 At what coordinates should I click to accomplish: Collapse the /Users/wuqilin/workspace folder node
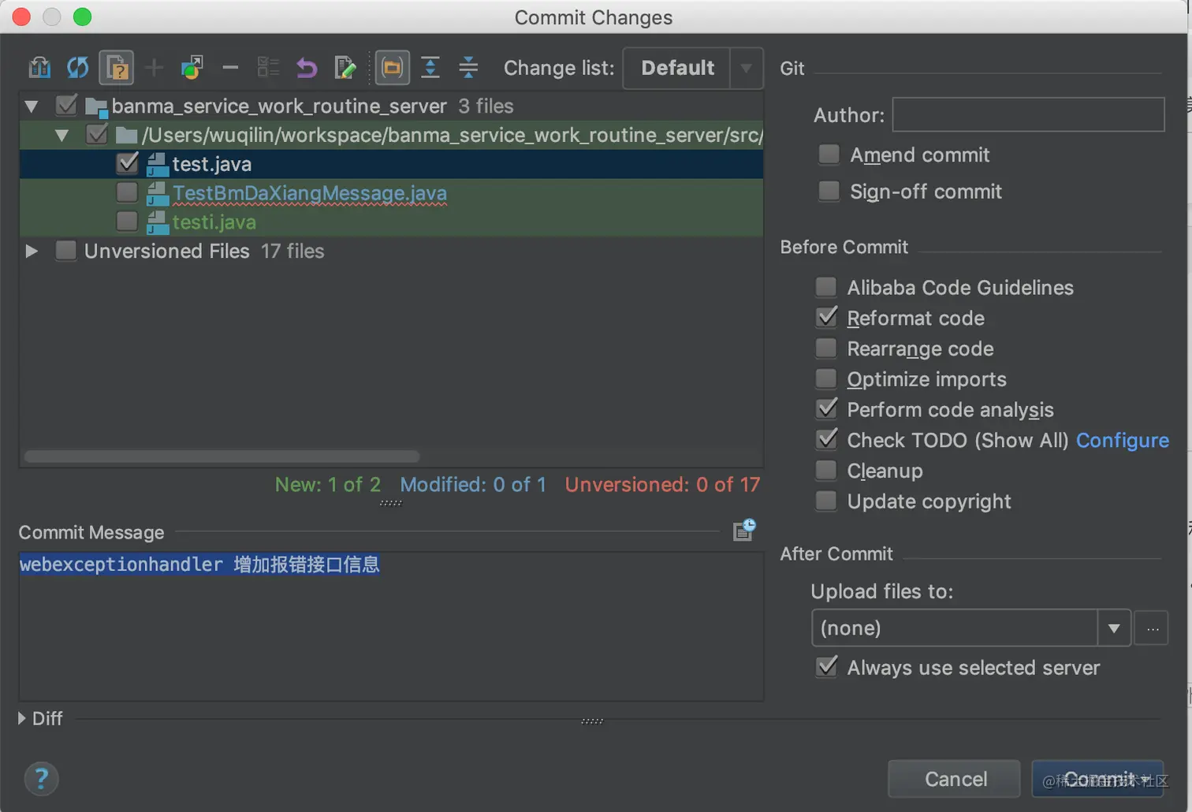tap(61, 136)
